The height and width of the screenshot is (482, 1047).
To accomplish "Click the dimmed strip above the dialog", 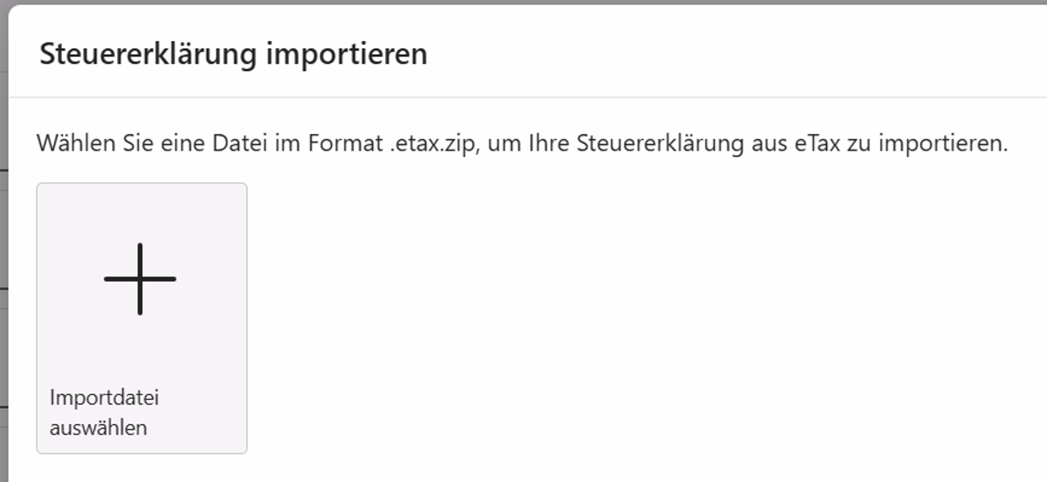I will (x=523, y=2).
